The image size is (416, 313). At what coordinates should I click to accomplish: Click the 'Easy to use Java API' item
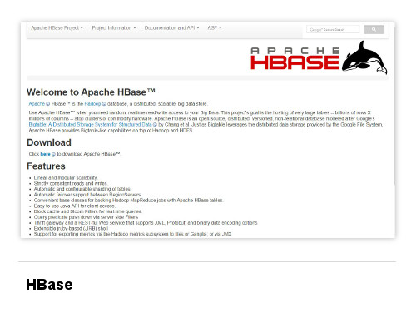[75, 206]
